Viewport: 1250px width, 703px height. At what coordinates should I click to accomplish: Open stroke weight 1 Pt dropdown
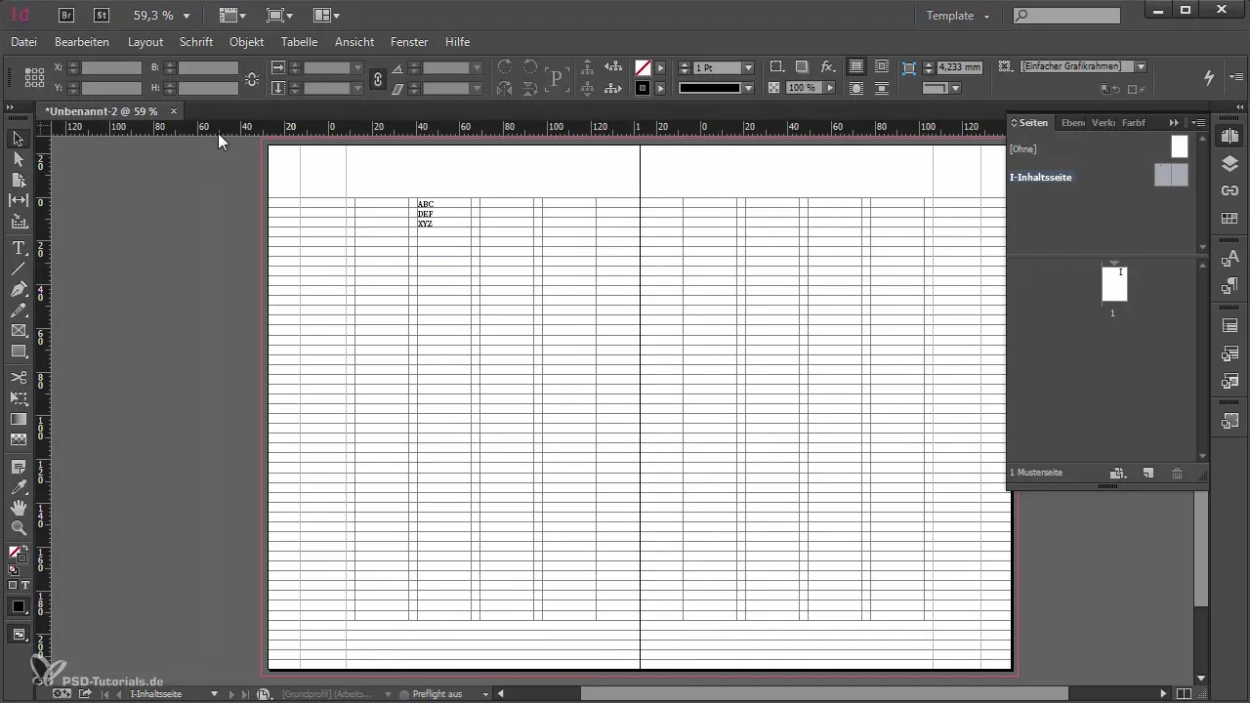(748, 68)
